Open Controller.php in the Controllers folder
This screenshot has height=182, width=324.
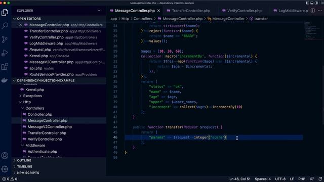[x=59, y=114]
